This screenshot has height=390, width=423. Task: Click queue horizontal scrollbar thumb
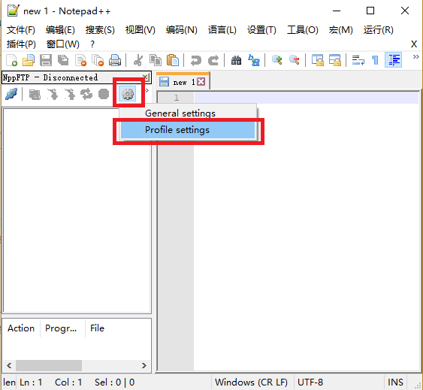[49, 365]
